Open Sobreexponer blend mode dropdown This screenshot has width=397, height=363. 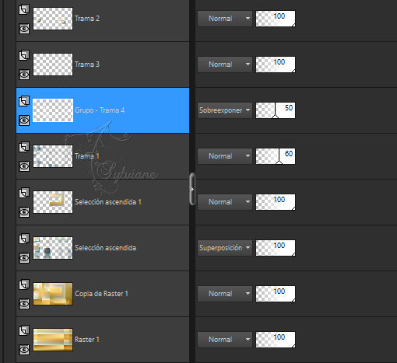point(225,110)
